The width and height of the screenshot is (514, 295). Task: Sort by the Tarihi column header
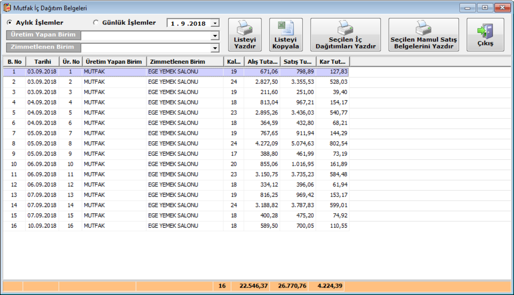[x=43, y=62]
